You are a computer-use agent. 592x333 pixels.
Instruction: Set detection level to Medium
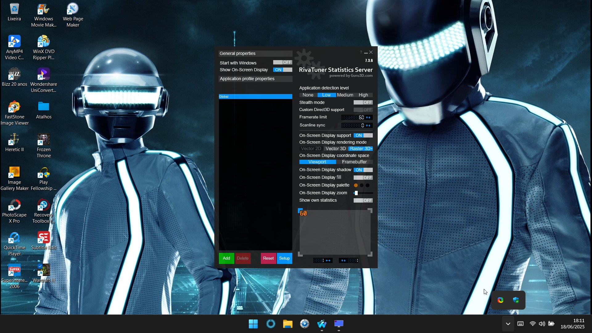click(x=345, y=95)
